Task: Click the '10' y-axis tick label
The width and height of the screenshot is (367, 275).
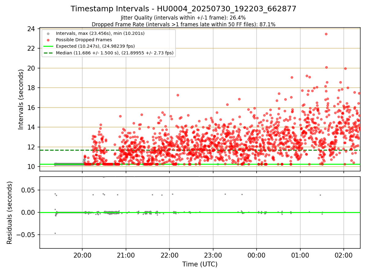Action: 31,167
